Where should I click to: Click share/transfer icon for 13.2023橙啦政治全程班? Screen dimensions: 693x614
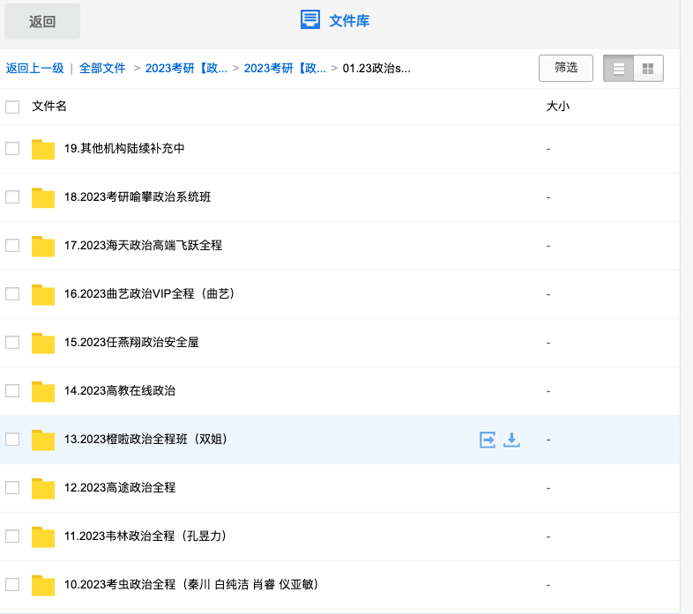[488, 440]
